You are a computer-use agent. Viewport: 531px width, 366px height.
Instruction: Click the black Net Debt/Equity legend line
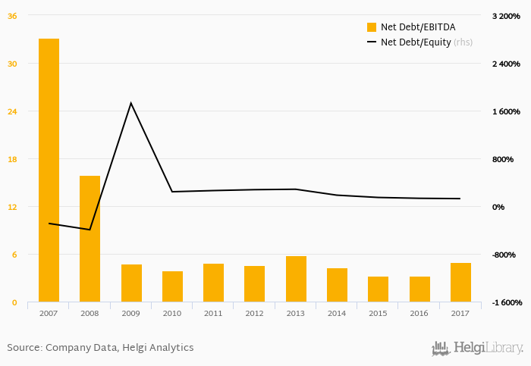tap(371, 42)
